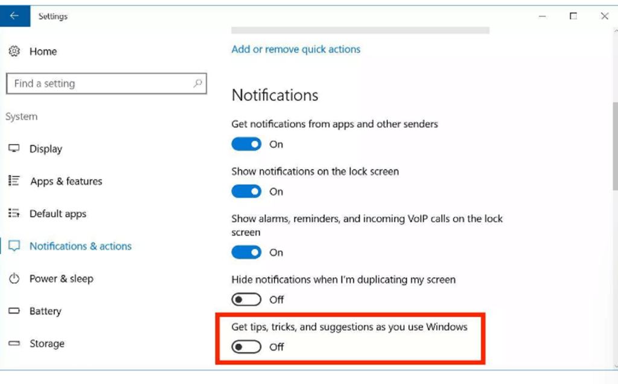Click the Find a setting search box
618x384 pixels.
[106, 84]
